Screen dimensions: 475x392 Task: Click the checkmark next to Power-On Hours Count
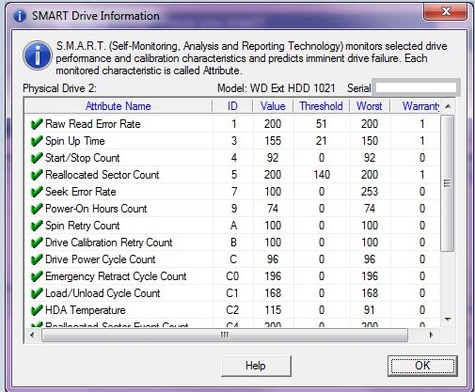point(37,209)
